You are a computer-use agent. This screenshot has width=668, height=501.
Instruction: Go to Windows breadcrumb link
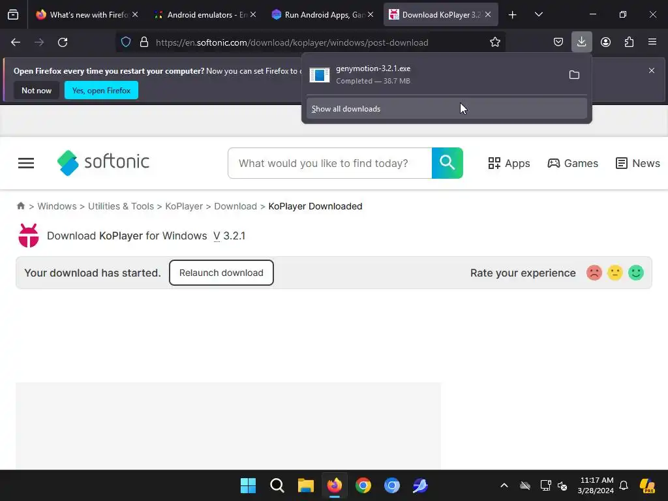click(57, 206)
